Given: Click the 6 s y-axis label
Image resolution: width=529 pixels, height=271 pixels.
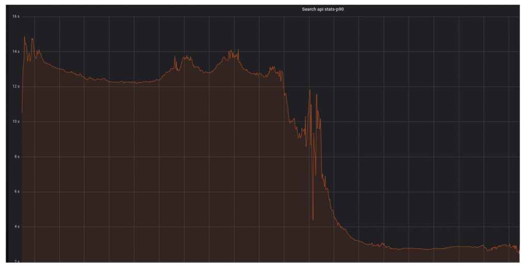Looking at the screenshot, I should point(17,192).
